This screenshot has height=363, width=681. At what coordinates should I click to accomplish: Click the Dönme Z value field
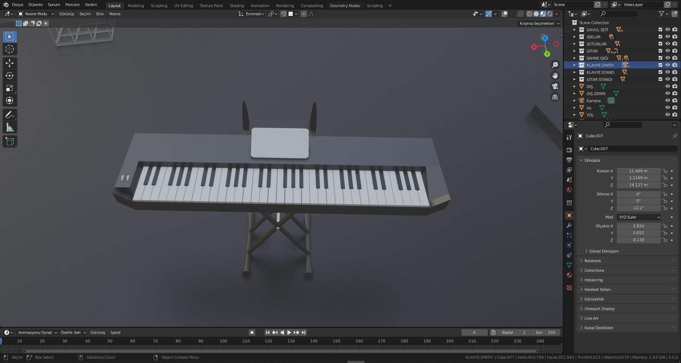click(638, 208)
